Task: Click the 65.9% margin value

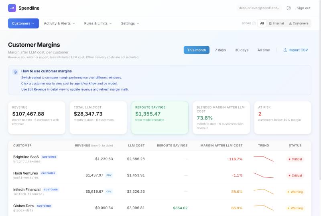Action: point(237,208)
